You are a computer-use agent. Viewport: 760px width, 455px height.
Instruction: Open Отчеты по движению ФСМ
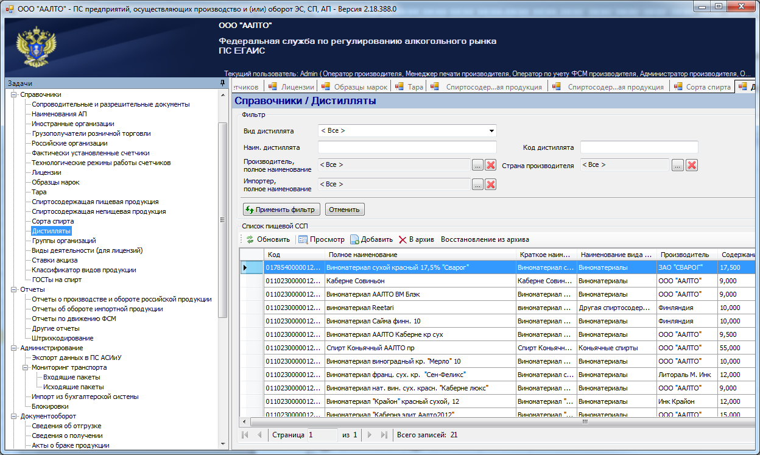[74, 319]
